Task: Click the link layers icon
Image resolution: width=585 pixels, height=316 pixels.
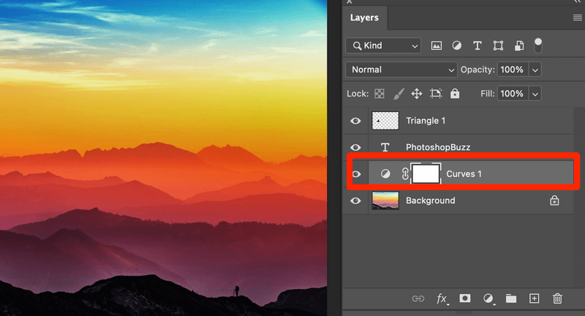Action: click(x=418, y=298)
